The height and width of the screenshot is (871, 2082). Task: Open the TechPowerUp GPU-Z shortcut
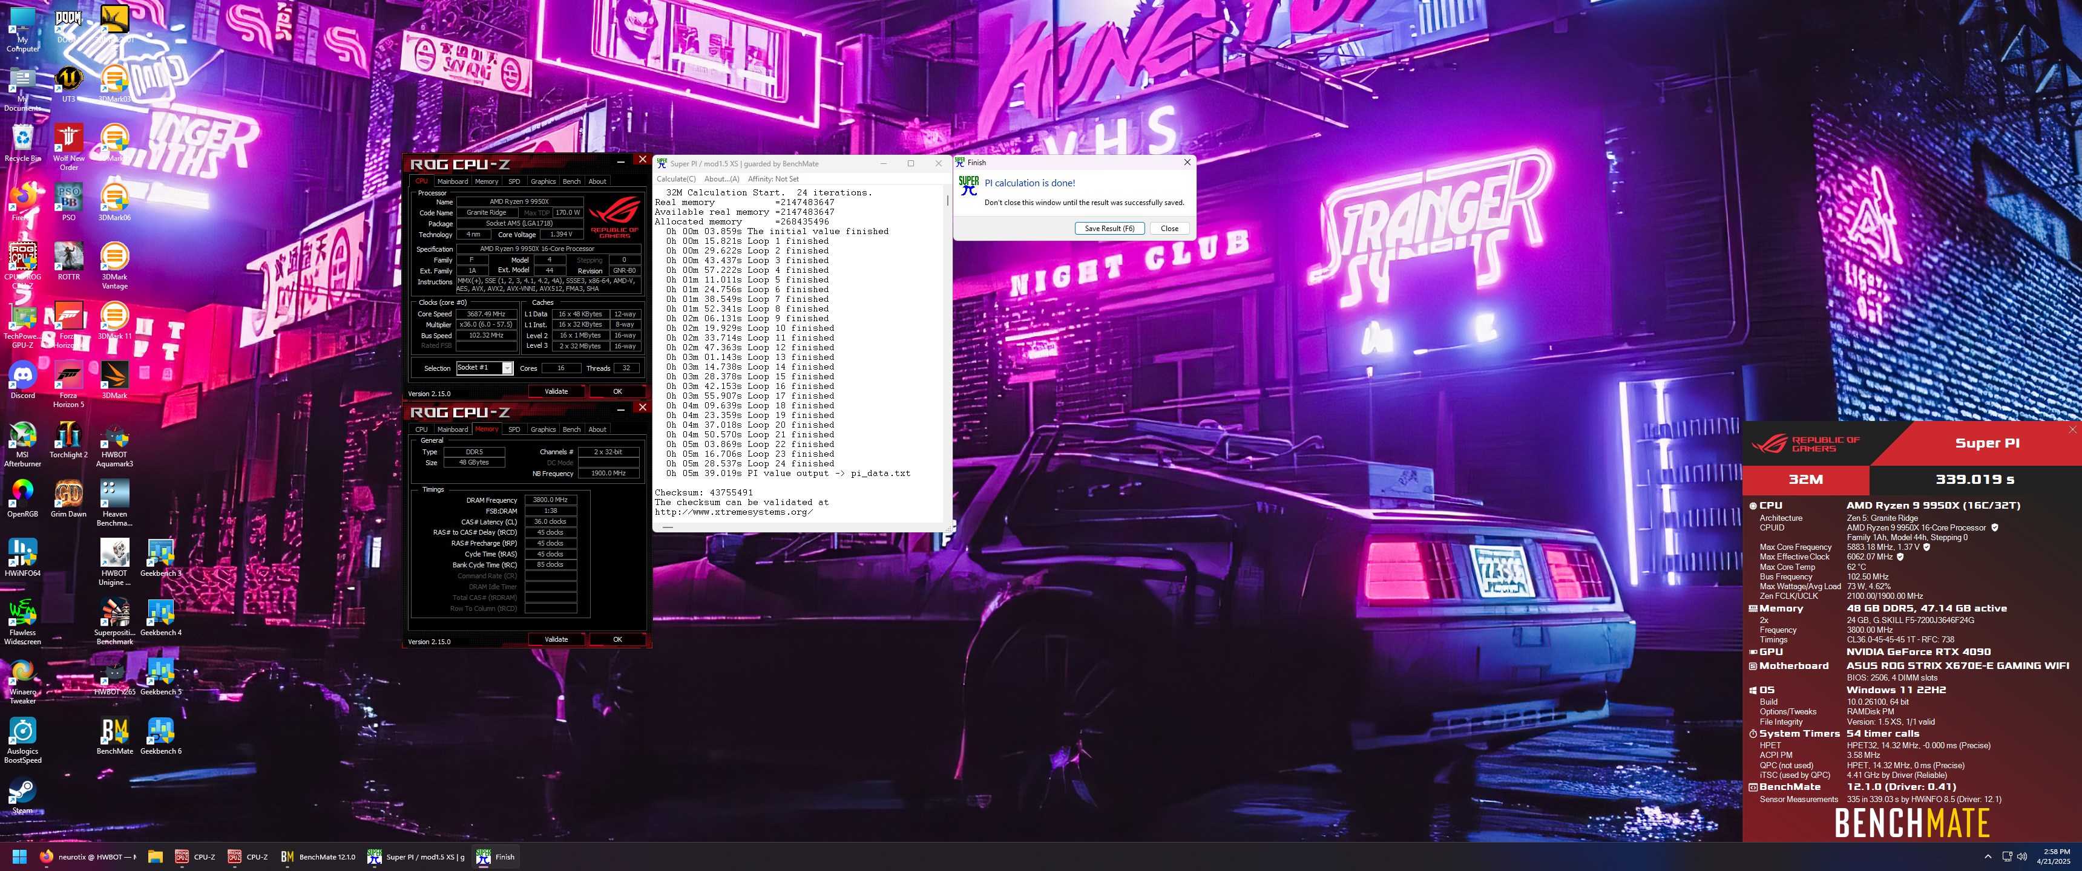(x=22, y=325)
